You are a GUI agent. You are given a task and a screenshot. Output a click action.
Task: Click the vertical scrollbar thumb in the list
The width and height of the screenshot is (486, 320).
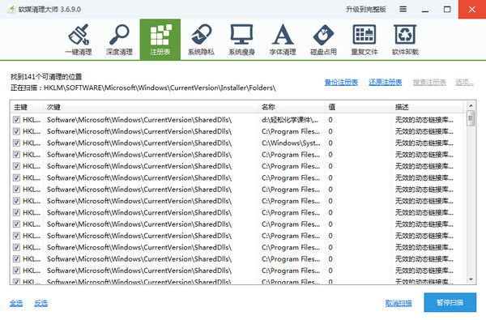[x=471, y=118]
